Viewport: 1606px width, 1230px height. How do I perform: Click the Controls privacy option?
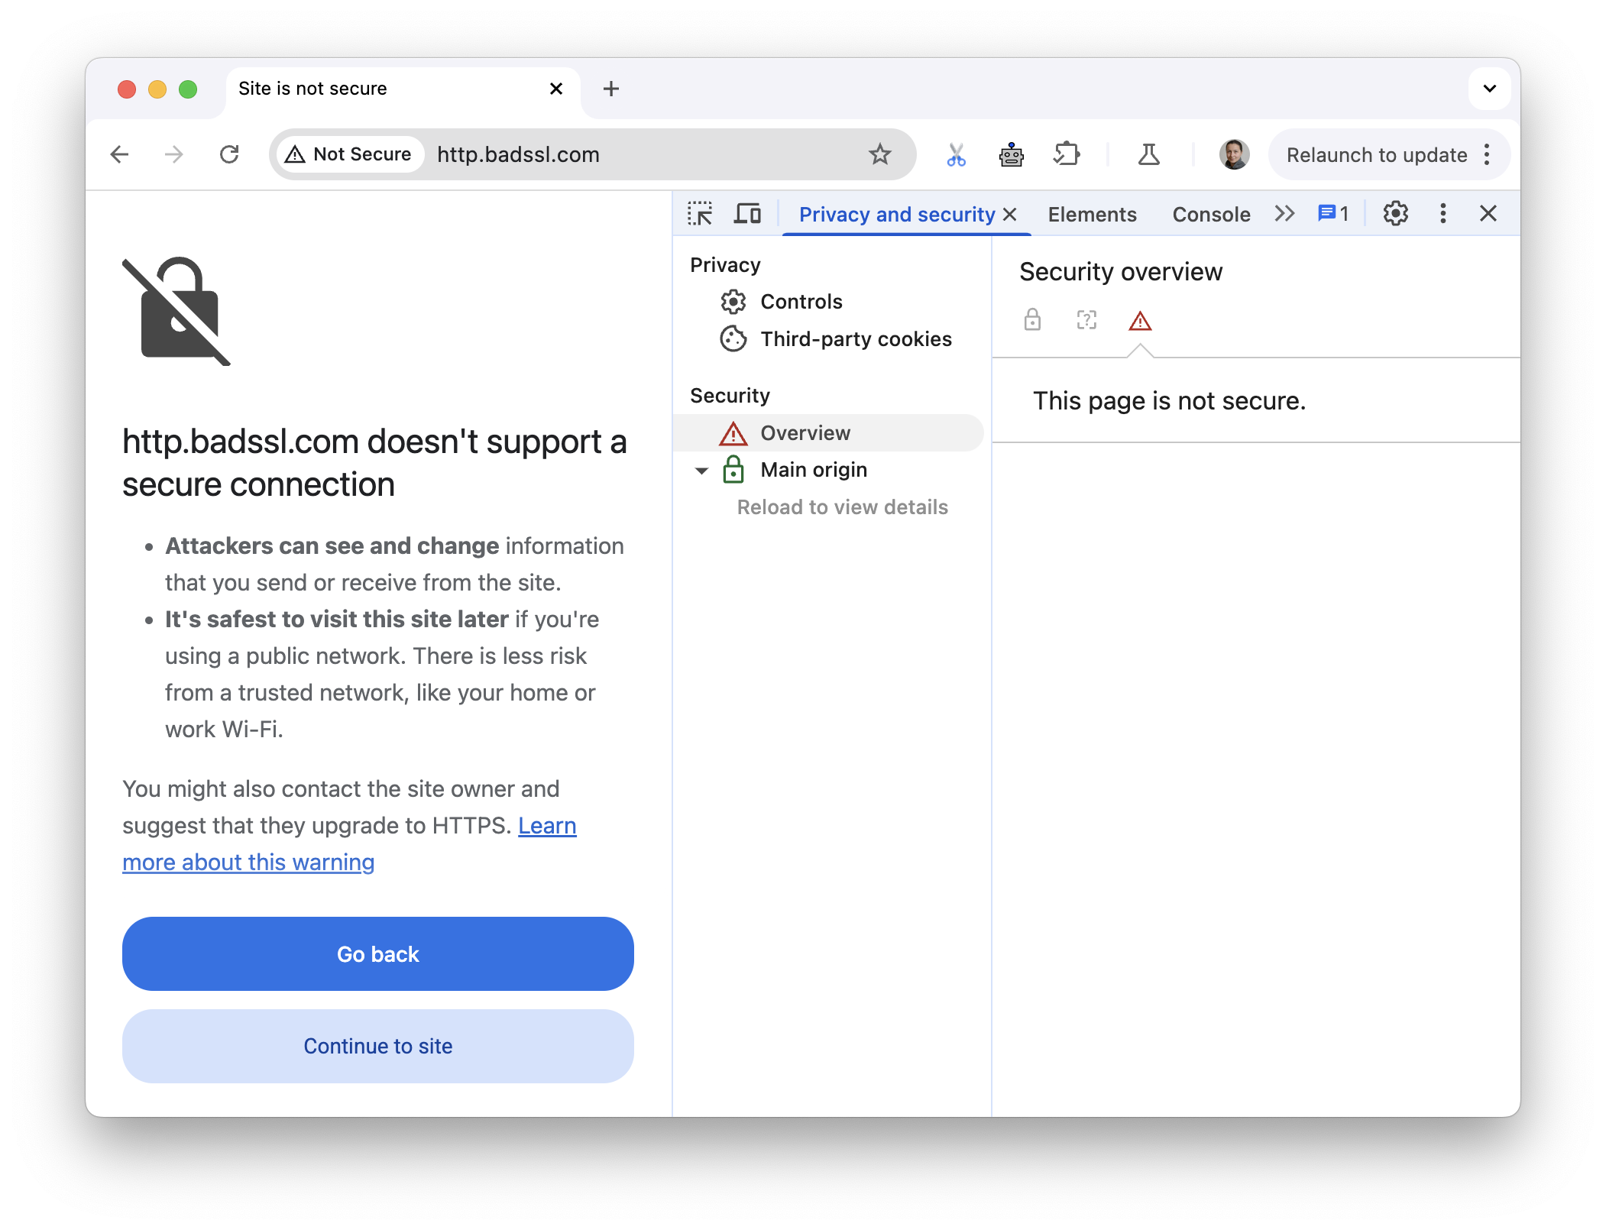click(801, 301)
